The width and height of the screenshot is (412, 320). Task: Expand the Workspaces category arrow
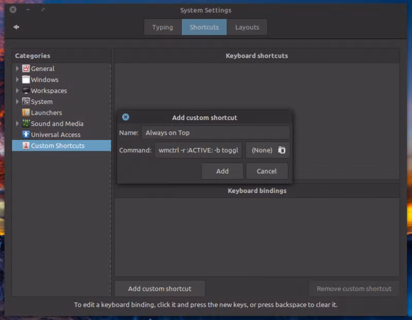click(18, 91)
